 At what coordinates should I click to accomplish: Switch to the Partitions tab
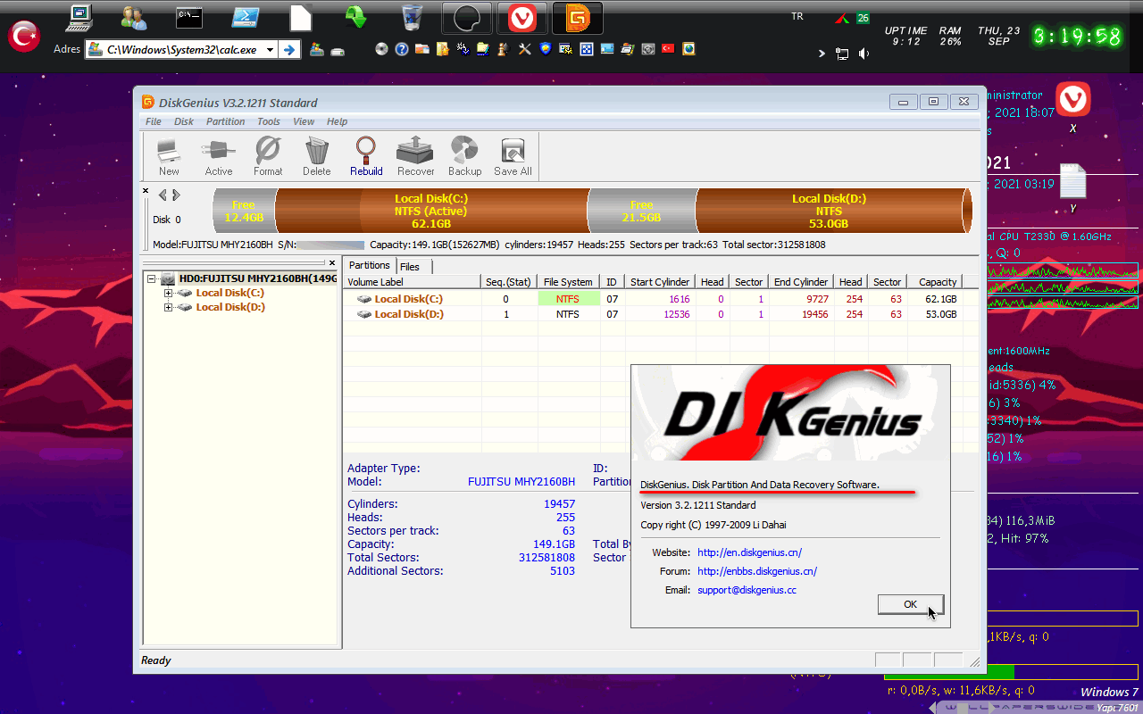(370, 265)
